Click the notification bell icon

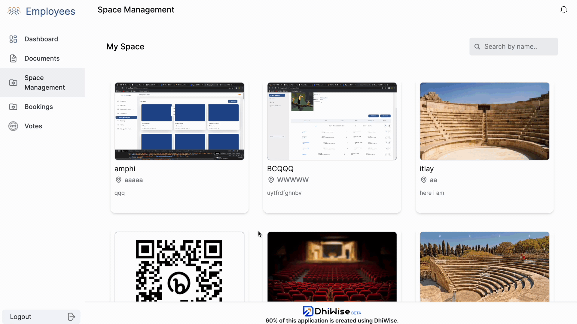(564, 10)
